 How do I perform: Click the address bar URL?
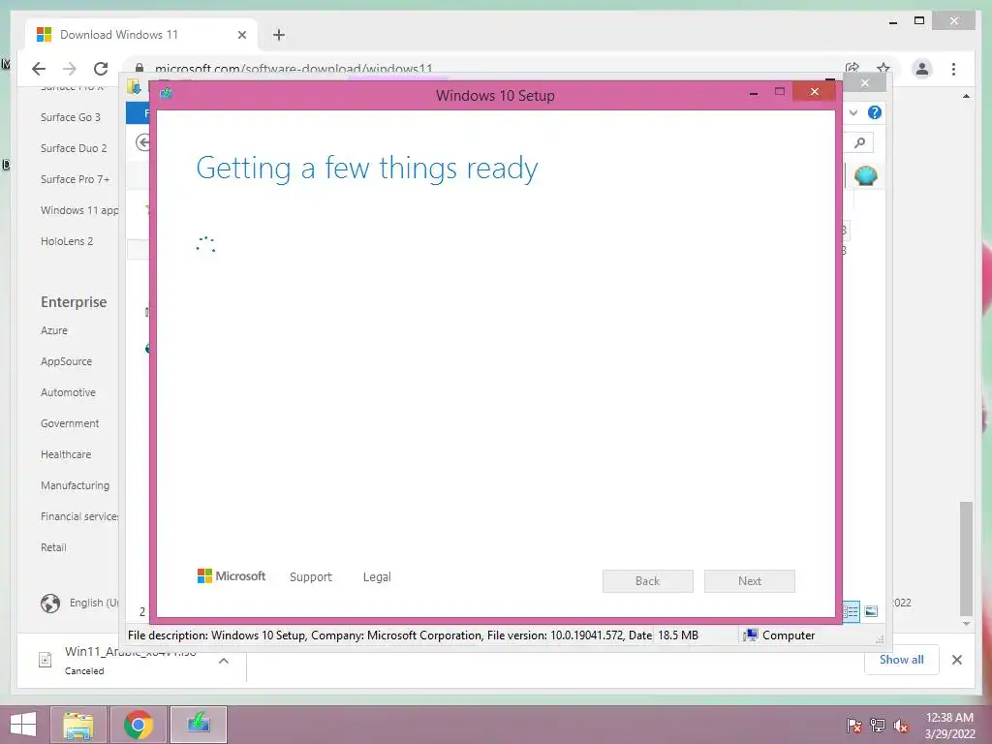(294, 69)
